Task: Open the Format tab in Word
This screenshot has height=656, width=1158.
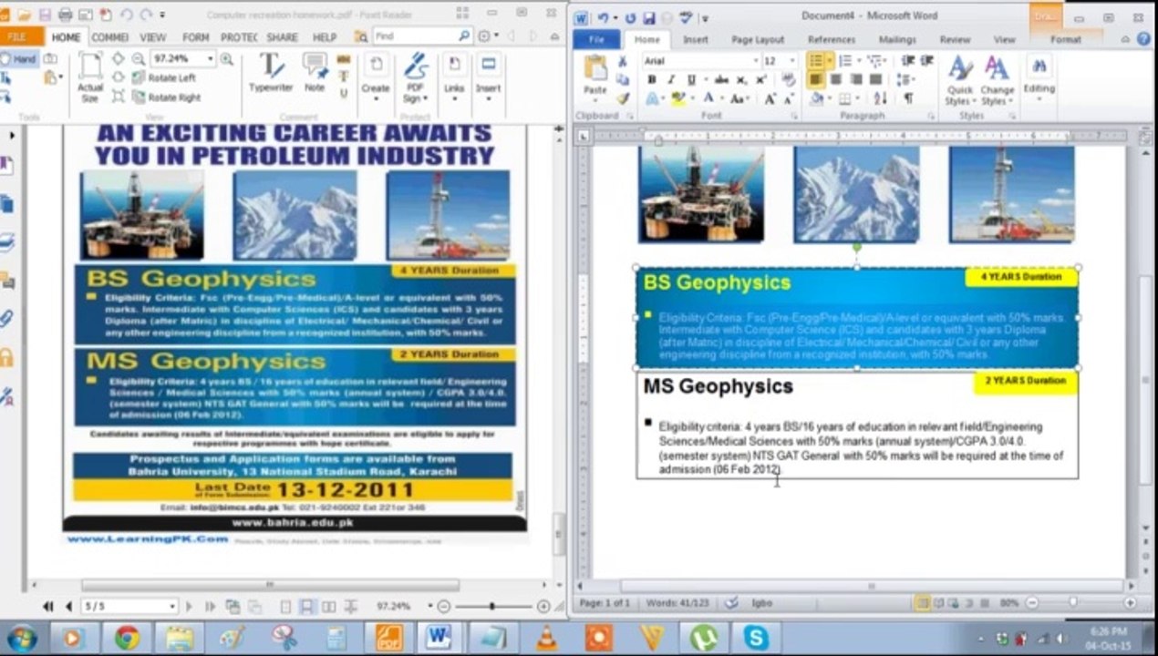Action: pyautogui.click(x=1065, y=40)
